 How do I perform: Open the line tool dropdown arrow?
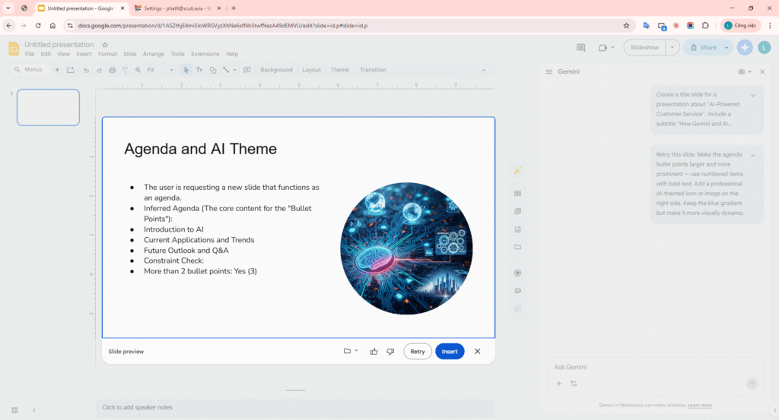[x=235, y=70]
